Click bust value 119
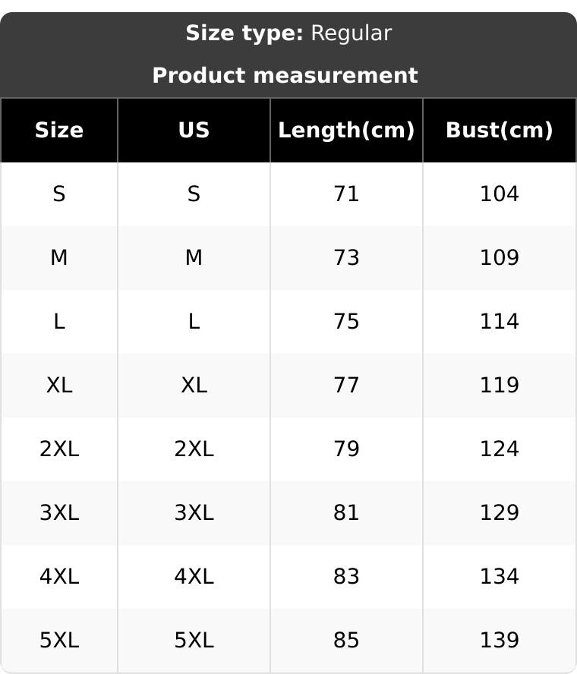577x674 pixels. 499,386
